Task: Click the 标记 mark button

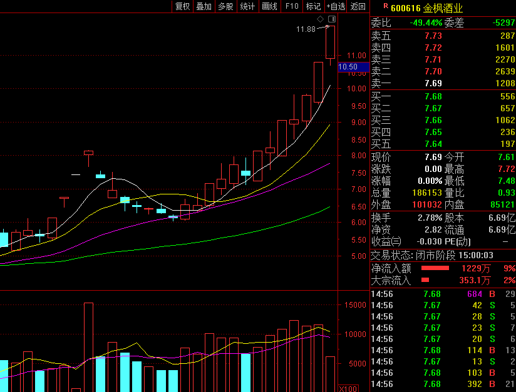Action: tap(313, 6)
